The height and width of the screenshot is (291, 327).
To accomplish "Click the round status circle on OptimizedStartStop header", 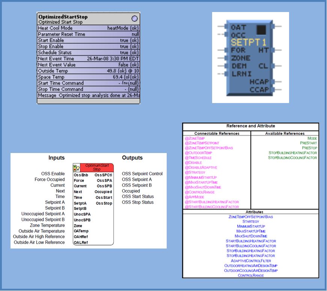I will pyautogui.click(x=134, y=18).
